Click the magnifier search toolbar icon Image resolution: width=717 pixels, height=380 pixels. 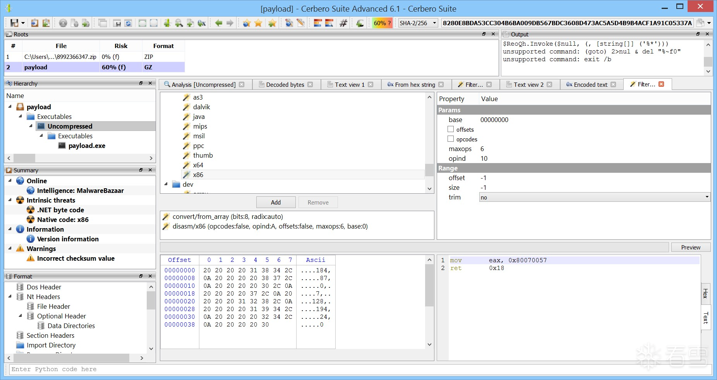[179, 23]
